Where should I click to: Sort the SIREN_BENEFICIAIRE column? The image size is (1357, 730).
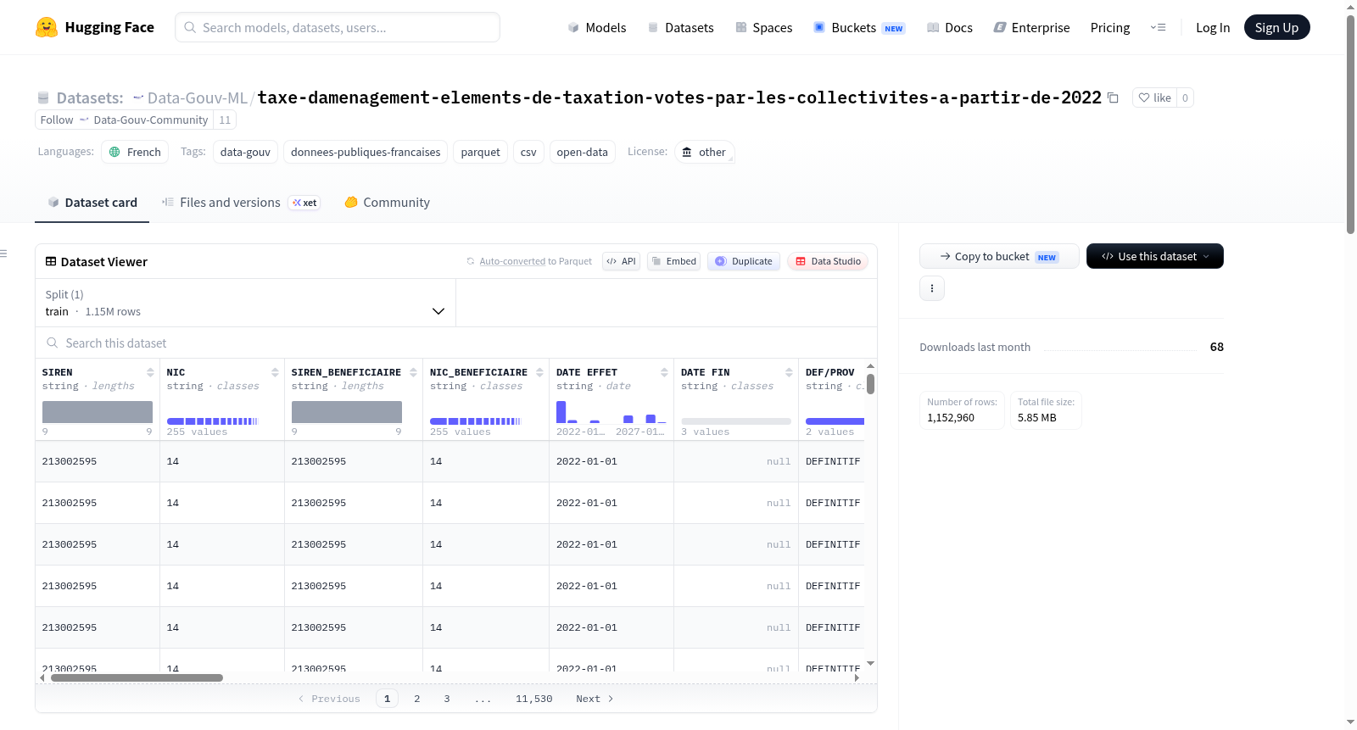click(413, 372)
